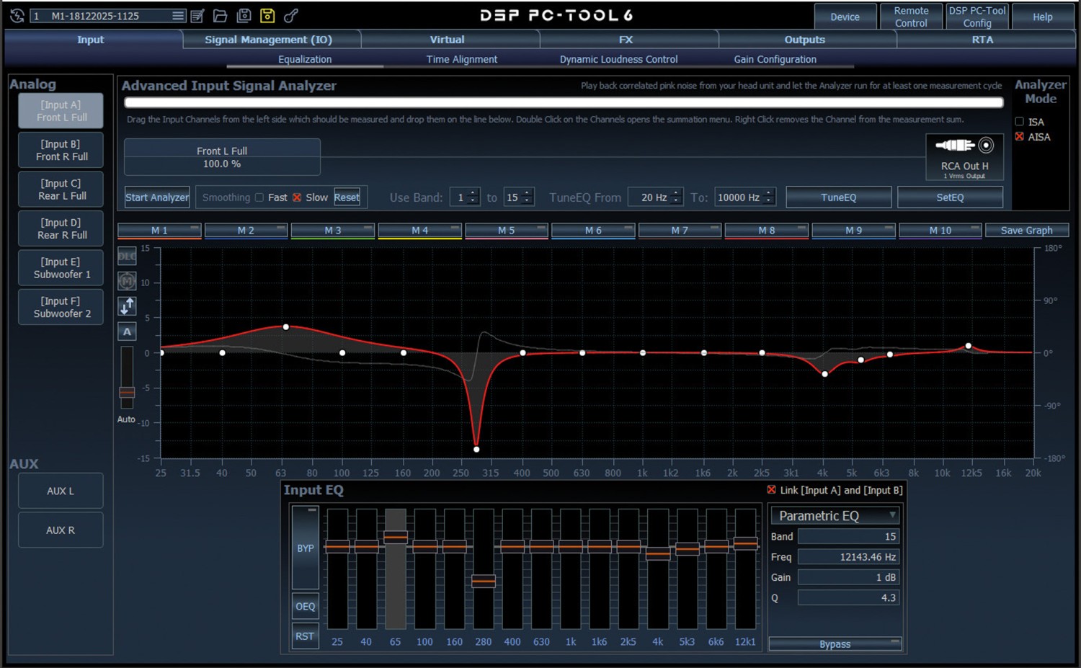Toggle the Fast smoothing checkbox
The width and height of the screenshot is (1081, 668).
[259, 197]
